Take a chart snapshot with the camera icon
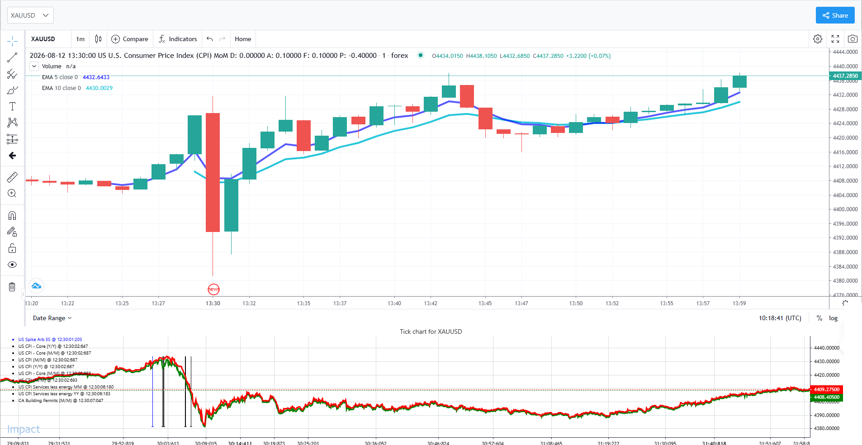The image size is (862, 445). click(x=853, y=39)
